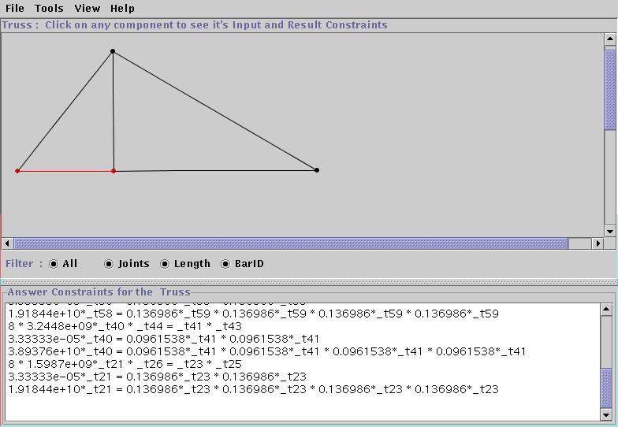Viewport: 618px width, 427px height.
Task: Select the vertical bar of the truss
Action: 113,110
